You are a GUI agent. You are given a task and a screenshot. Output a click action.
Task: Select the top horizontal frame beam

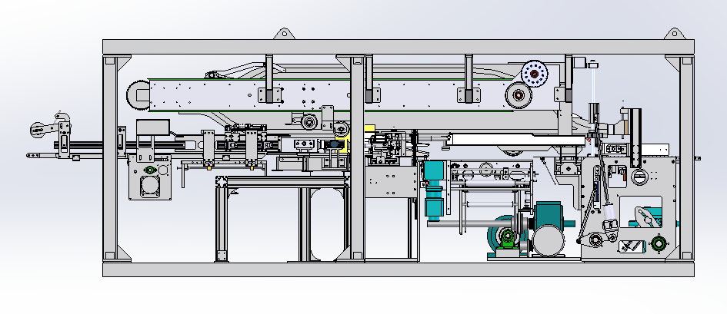(x=399, y=47)
